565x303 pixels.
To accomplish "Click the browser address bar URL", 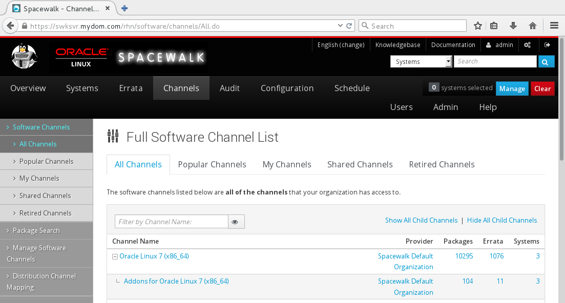I will tap(124, 26).
